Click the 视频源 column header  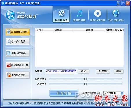pyautogui.click(x=58, y=30)
